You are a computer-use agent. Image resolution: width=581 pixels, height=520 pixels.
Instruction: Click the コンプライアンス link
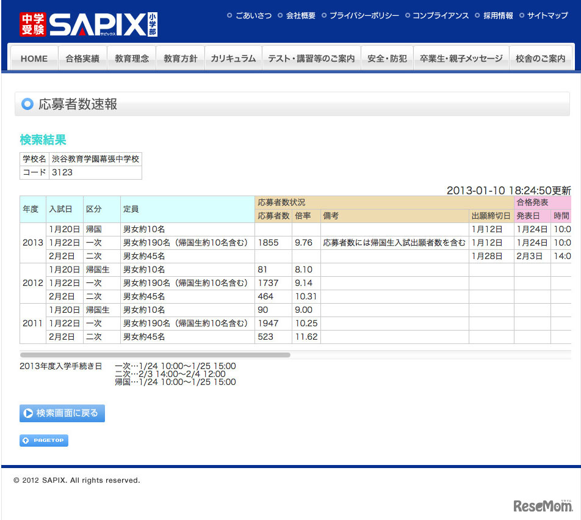pos(441,16)
